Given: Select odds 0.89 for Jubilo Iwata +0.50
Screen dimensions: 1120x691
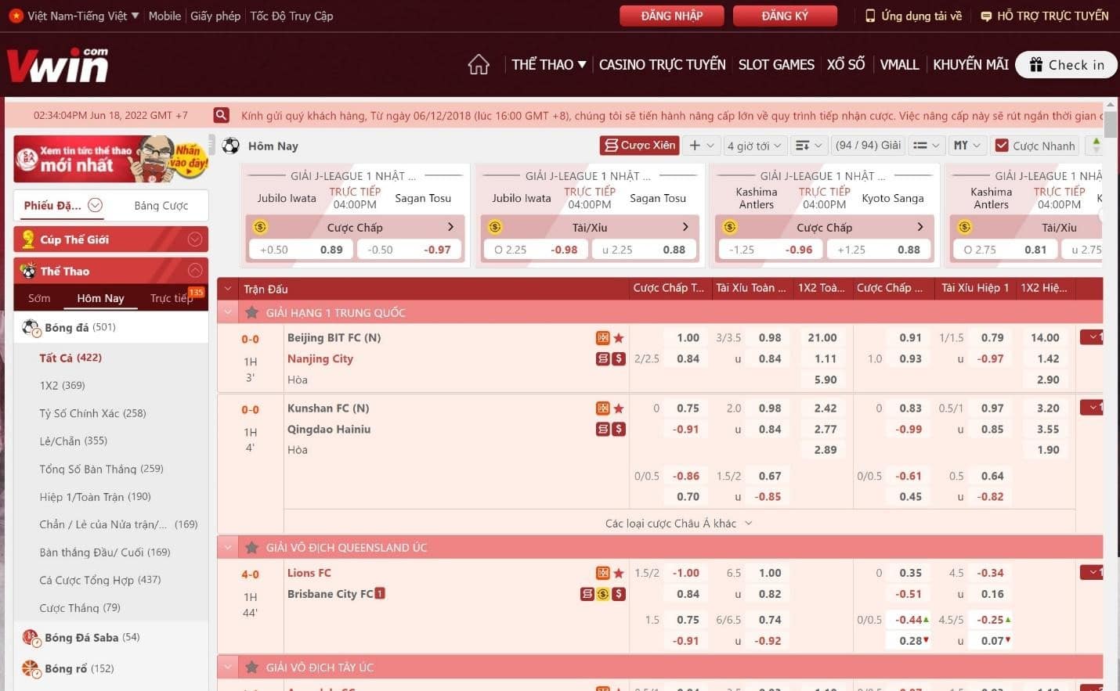Looking at the screenshot, I should [x=302, y=250].
